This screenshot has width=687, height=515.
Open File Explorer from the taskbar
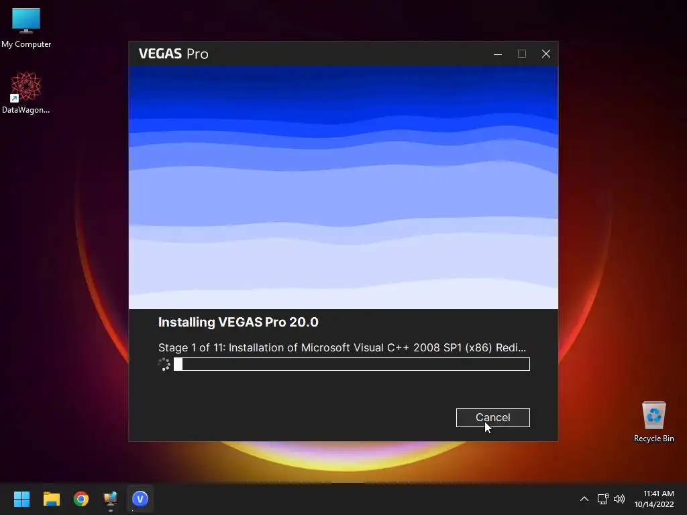pos(51,499)
